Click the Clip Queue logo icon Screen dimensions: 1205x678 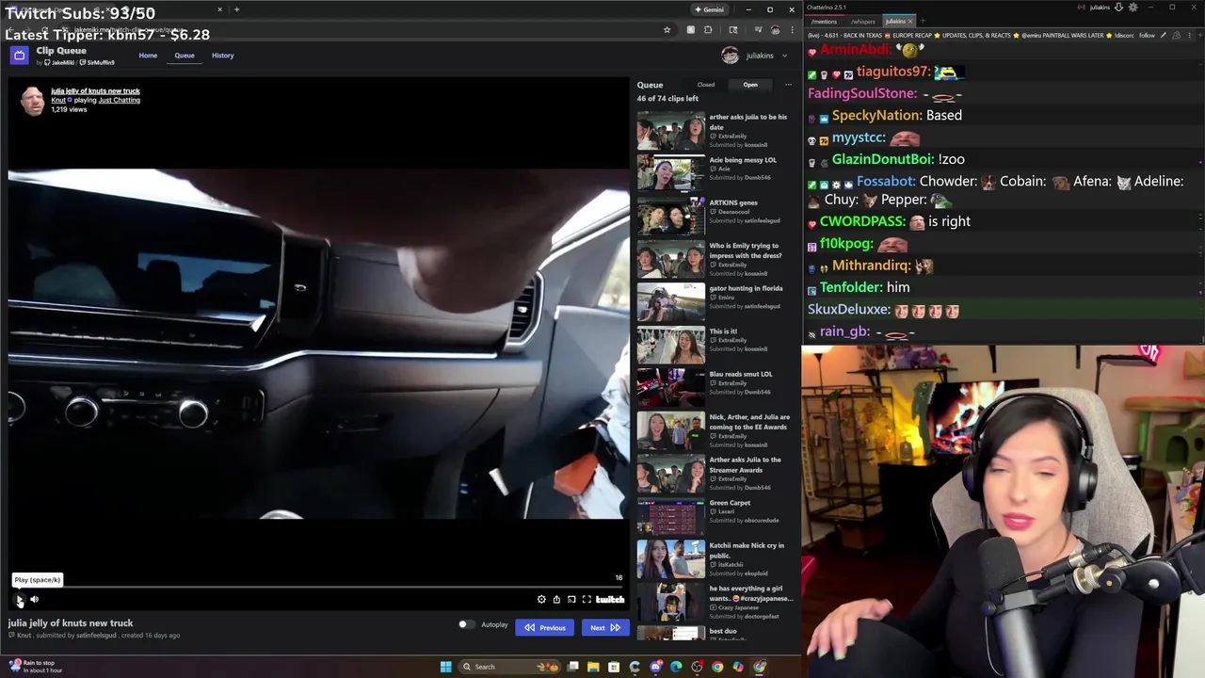(19, 56)
